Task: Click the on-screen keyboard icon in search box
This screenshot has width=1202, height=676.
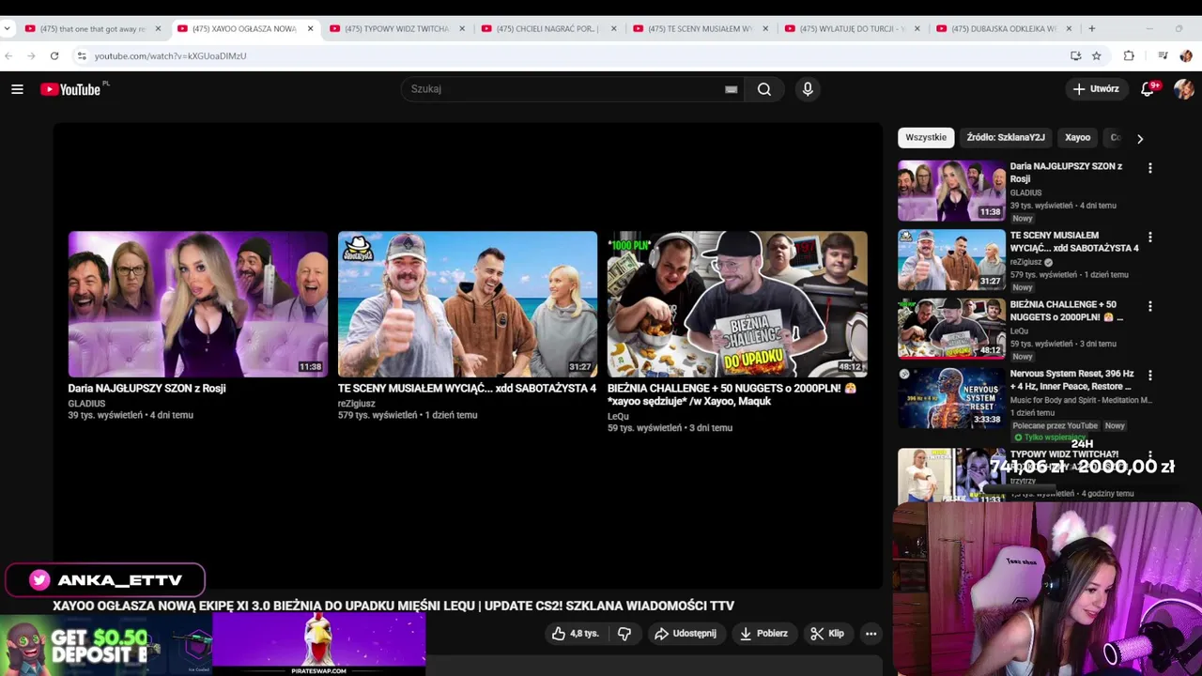Action: coord(731,89)
